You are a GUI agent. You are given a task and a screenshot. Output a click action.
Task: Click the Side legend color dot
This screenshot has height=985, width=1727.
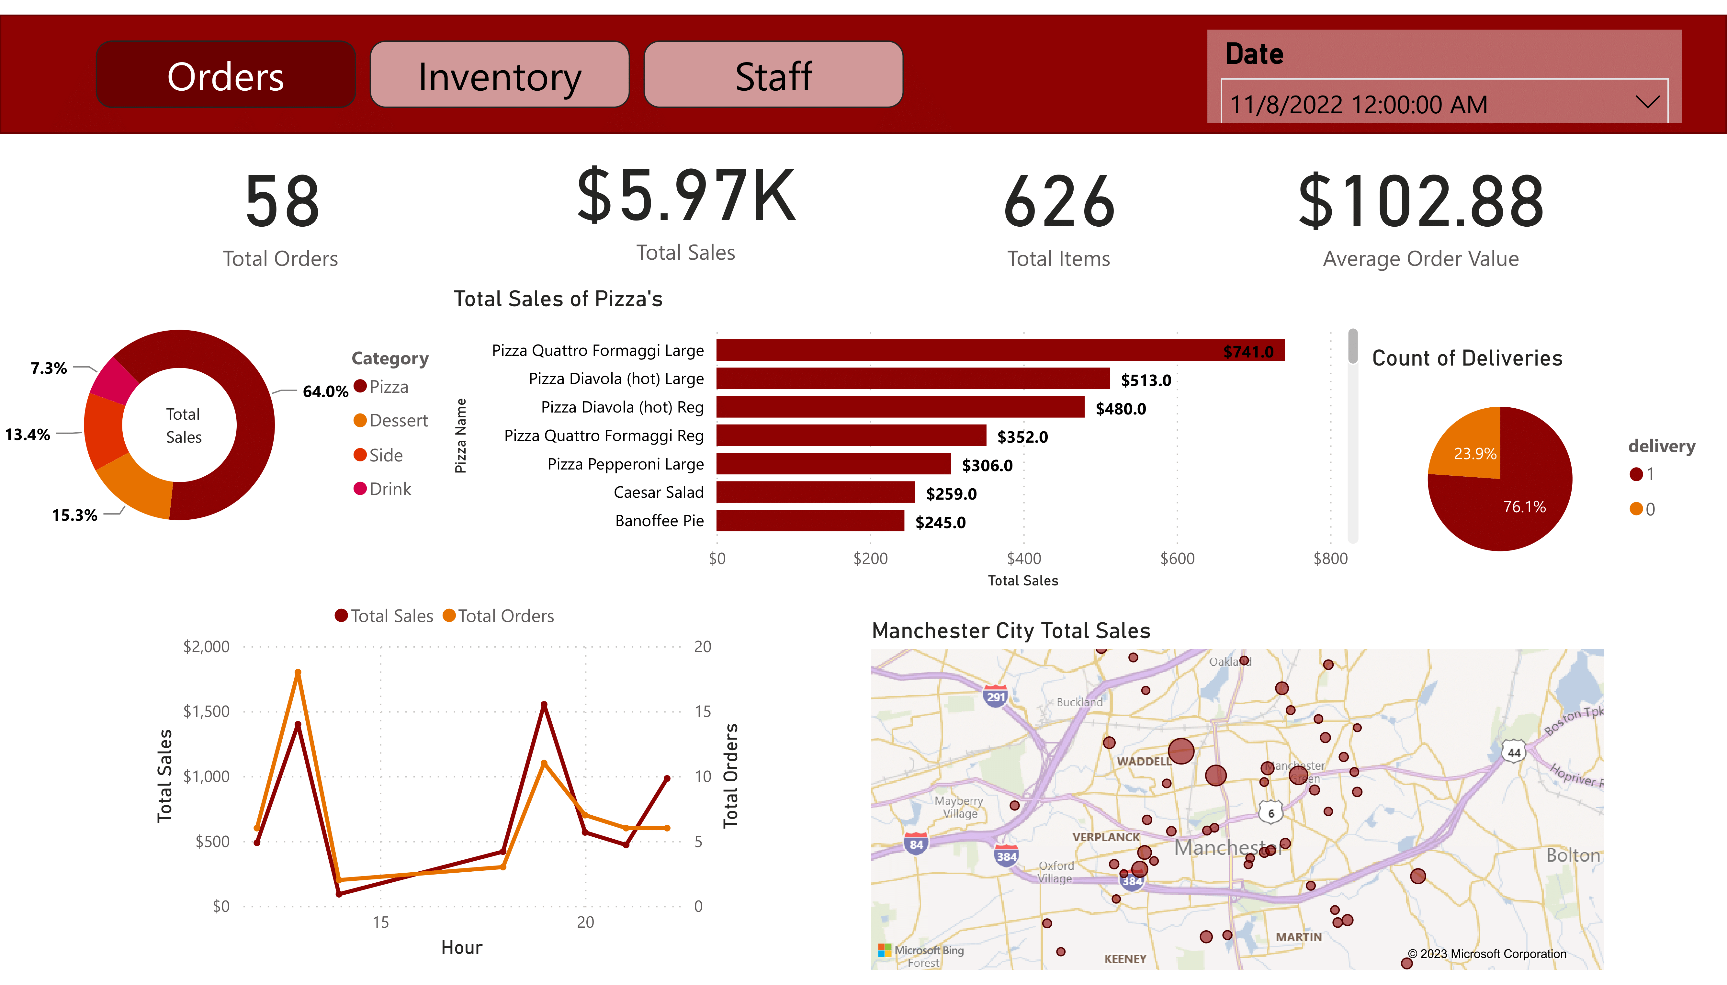pos(361,455)
